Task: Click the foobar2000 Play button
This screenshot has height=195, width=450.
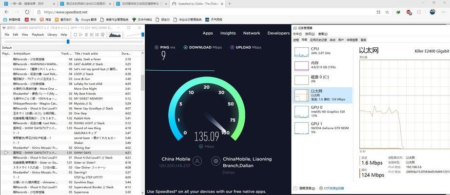Action: pos(81,35)
